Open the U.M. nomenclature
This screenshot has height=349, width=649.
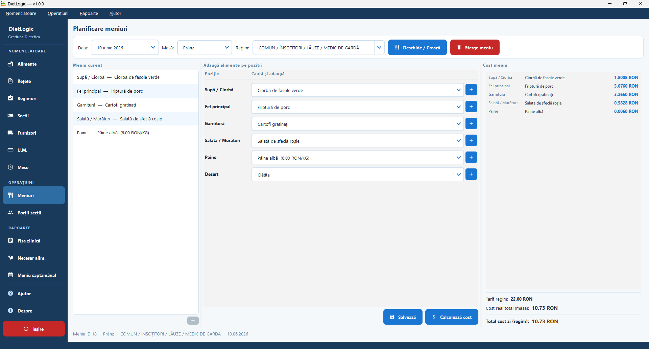pos(34,150)
